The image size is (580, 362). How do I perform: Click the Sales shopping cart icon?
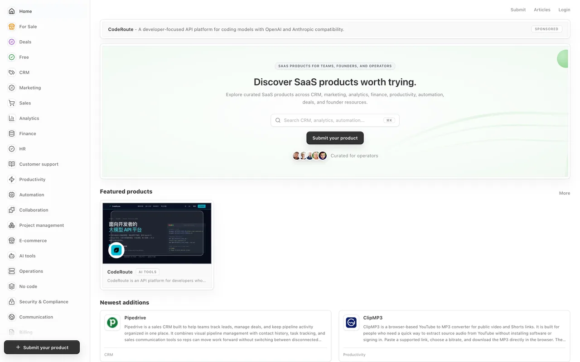(12, 103)
